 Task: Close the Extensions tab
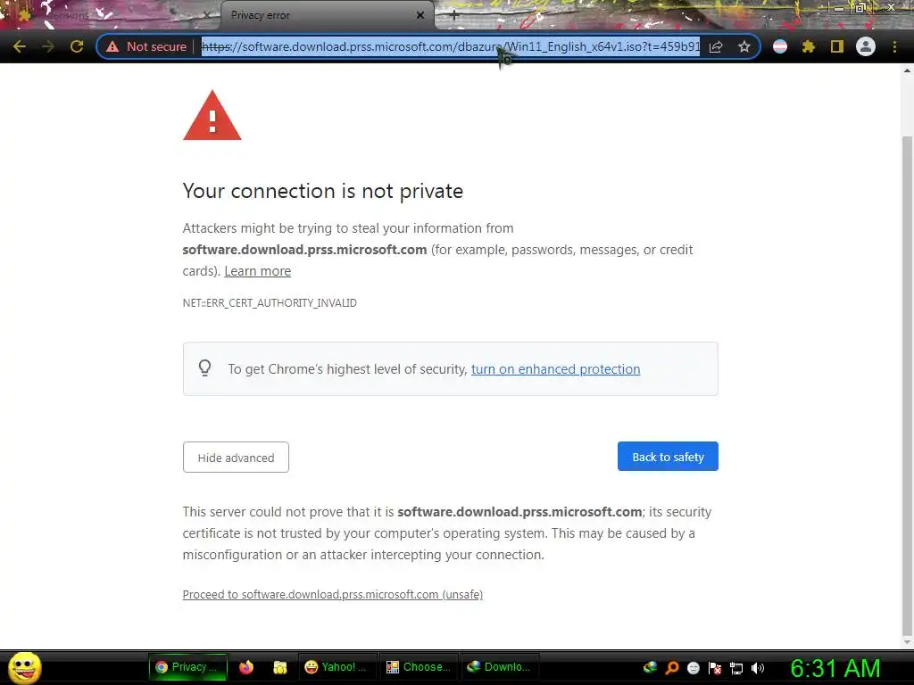click(x=206, y=16)
